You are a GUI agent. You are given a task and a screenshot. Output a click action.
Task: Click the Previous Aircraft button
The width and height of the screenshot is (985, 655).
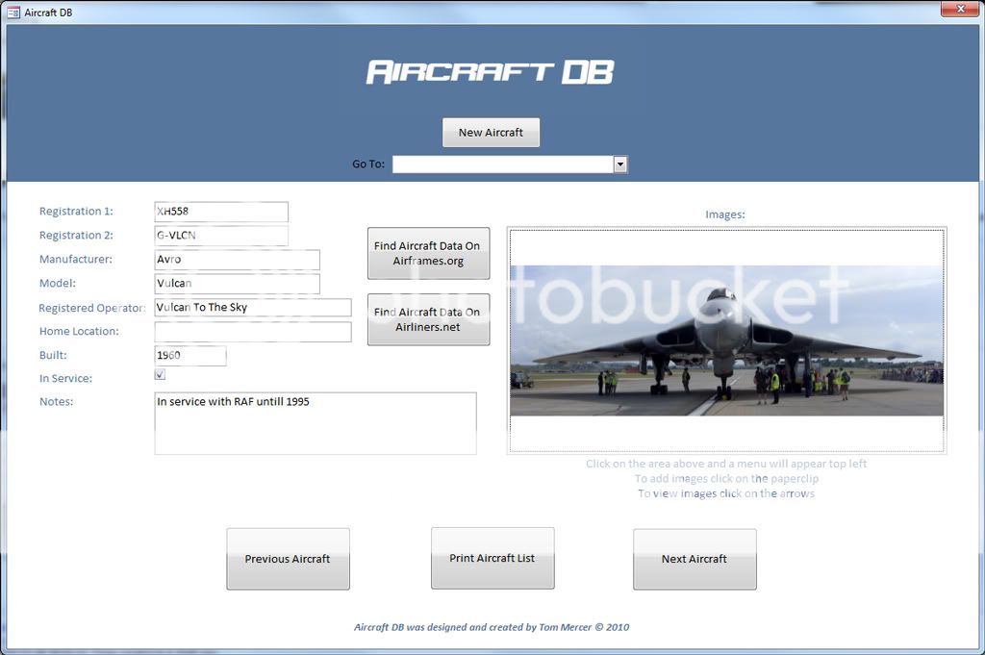click(x=288, y=559)
